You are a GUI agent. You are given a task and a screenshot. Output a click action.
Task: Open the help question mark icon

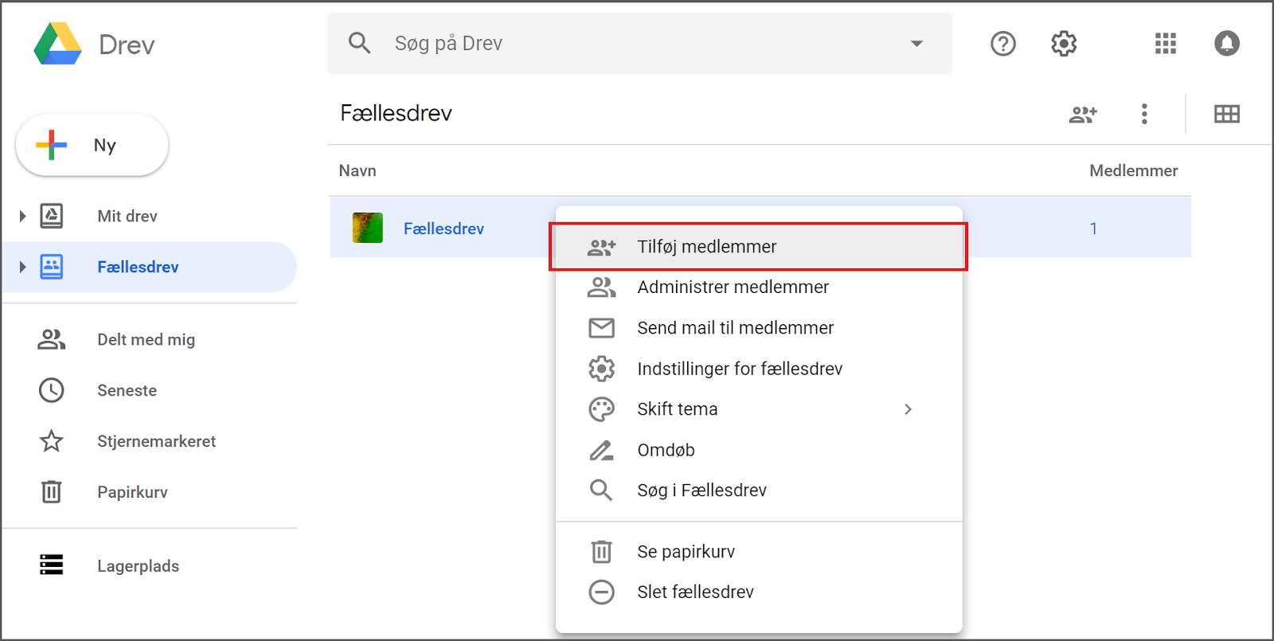click(x=1002, y=44)
